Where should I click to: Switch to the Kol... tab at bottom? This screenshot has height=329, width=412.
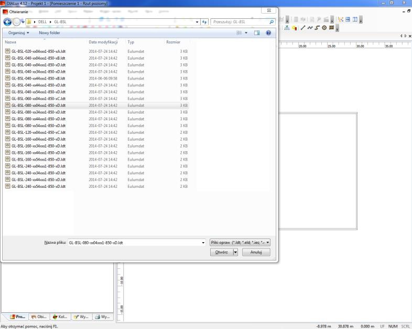[60, 316]
